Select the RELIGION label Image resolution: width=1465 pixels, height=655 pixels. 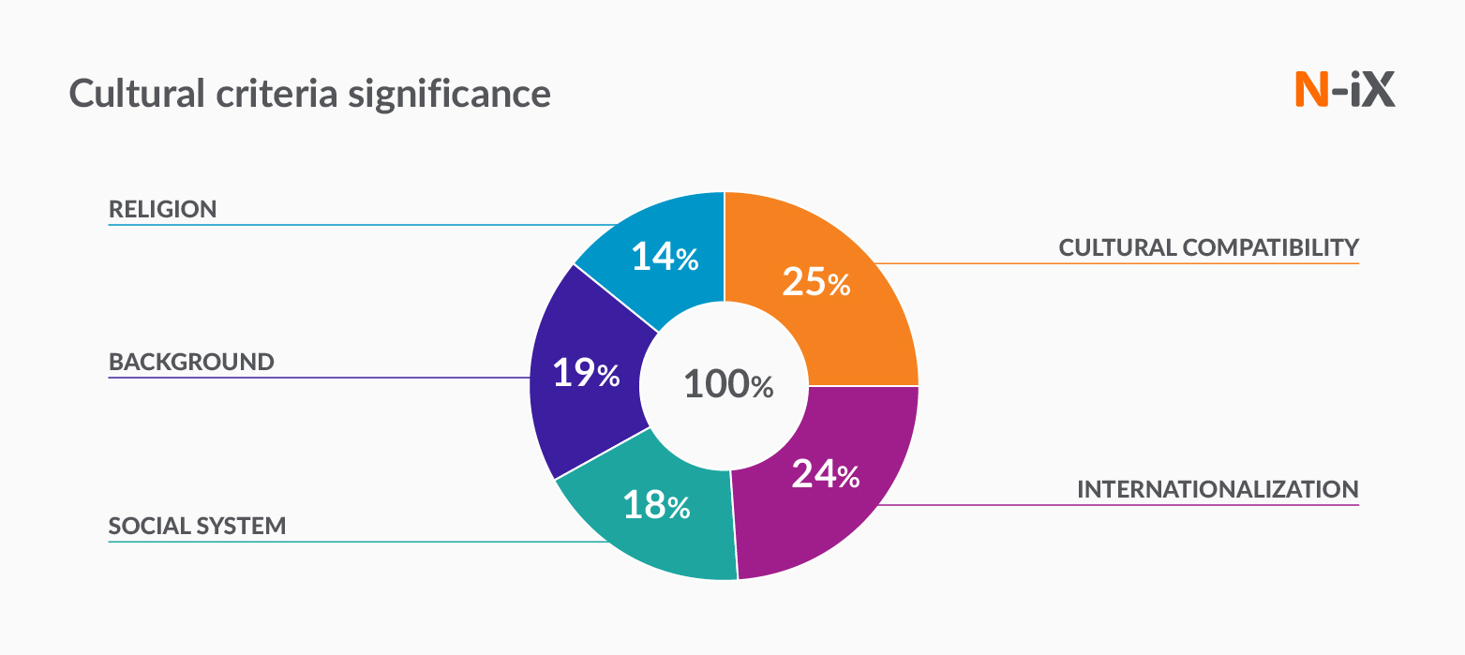coord(163,209)
